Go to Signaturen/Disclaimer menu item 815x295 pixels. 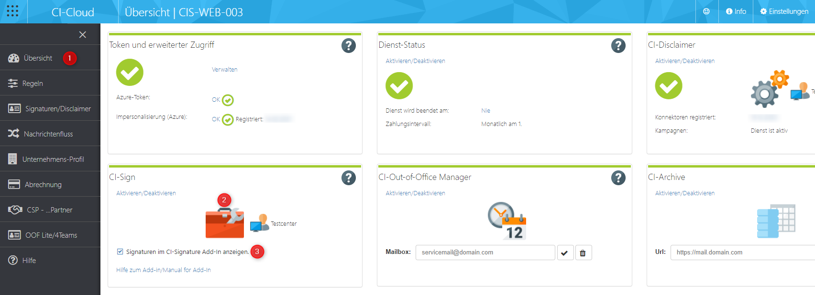(x=58, y=109)
